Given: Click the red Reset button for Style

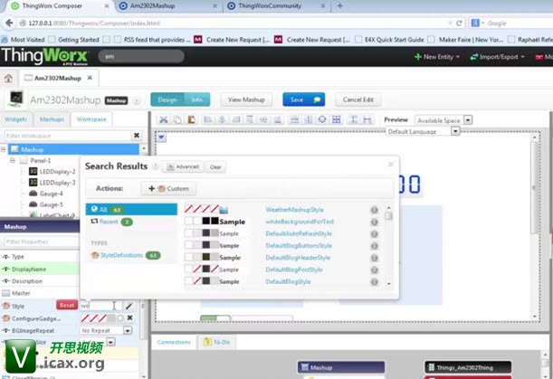Looking at the screenshot, I should point(67,305).
